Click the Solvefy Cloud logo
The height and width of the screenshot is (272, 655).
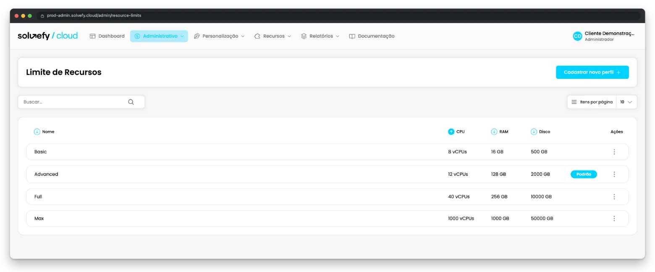47,36
